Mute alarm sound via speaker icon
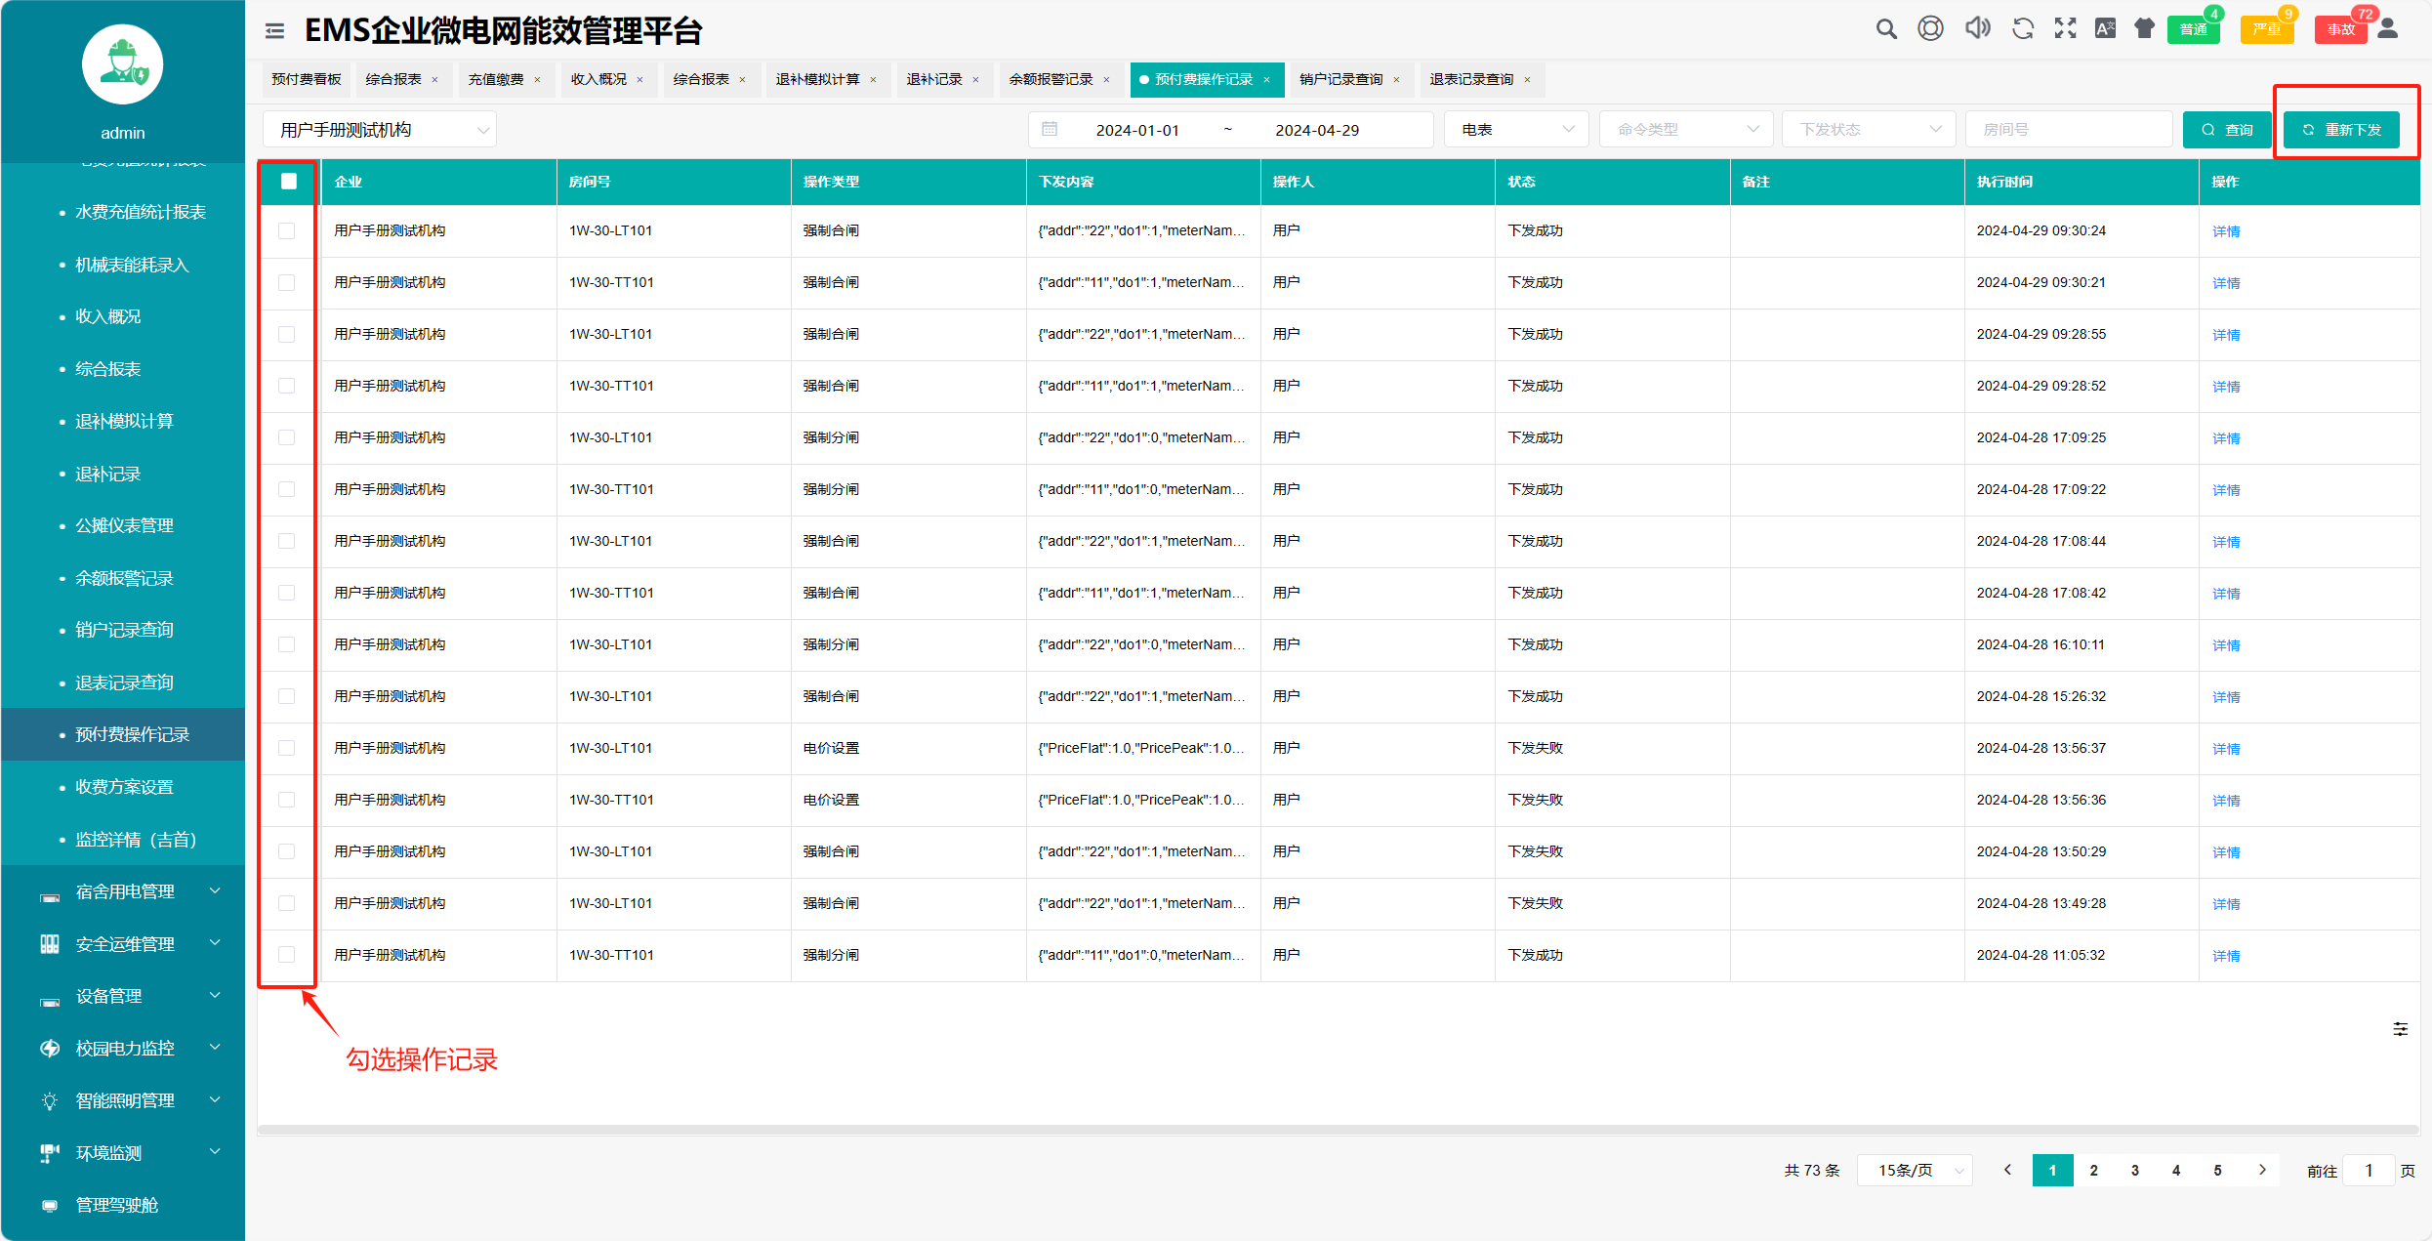Screen dimensions: 2432x1241 coord(1977,28)
